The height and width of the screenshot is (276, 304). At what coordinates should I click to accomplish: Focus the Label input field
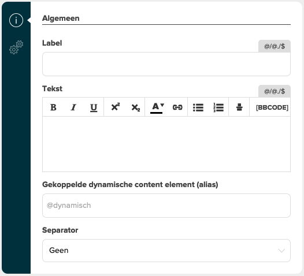pyautogui.click(x=166, y=64)
